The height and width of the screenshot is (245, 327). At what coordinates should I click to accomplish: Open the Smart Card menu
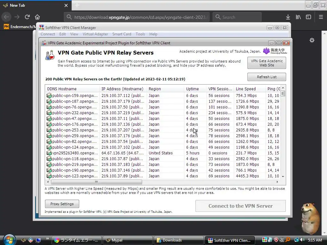click(122, 34)
